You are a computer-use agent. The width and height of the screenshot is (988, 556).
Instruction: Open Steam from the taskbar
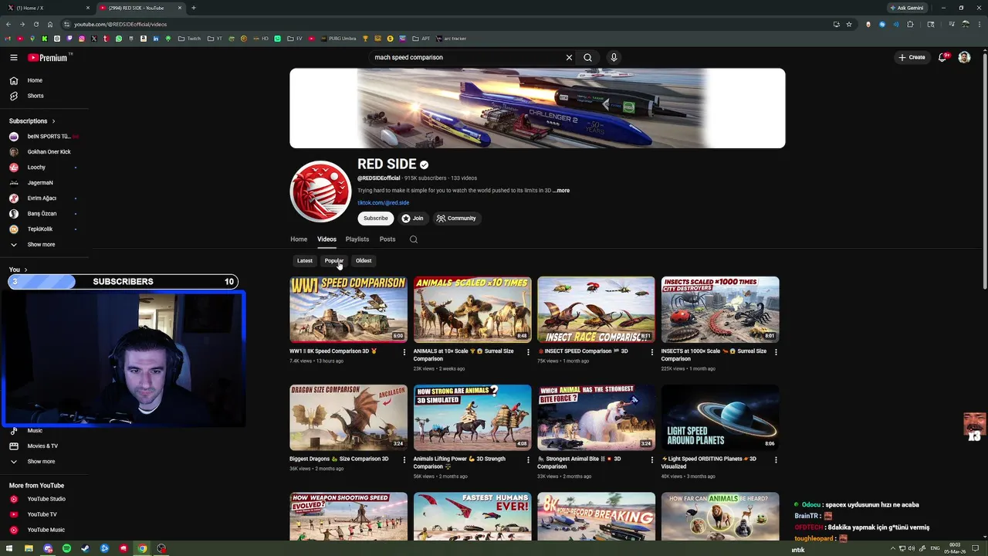click(85, 548)
